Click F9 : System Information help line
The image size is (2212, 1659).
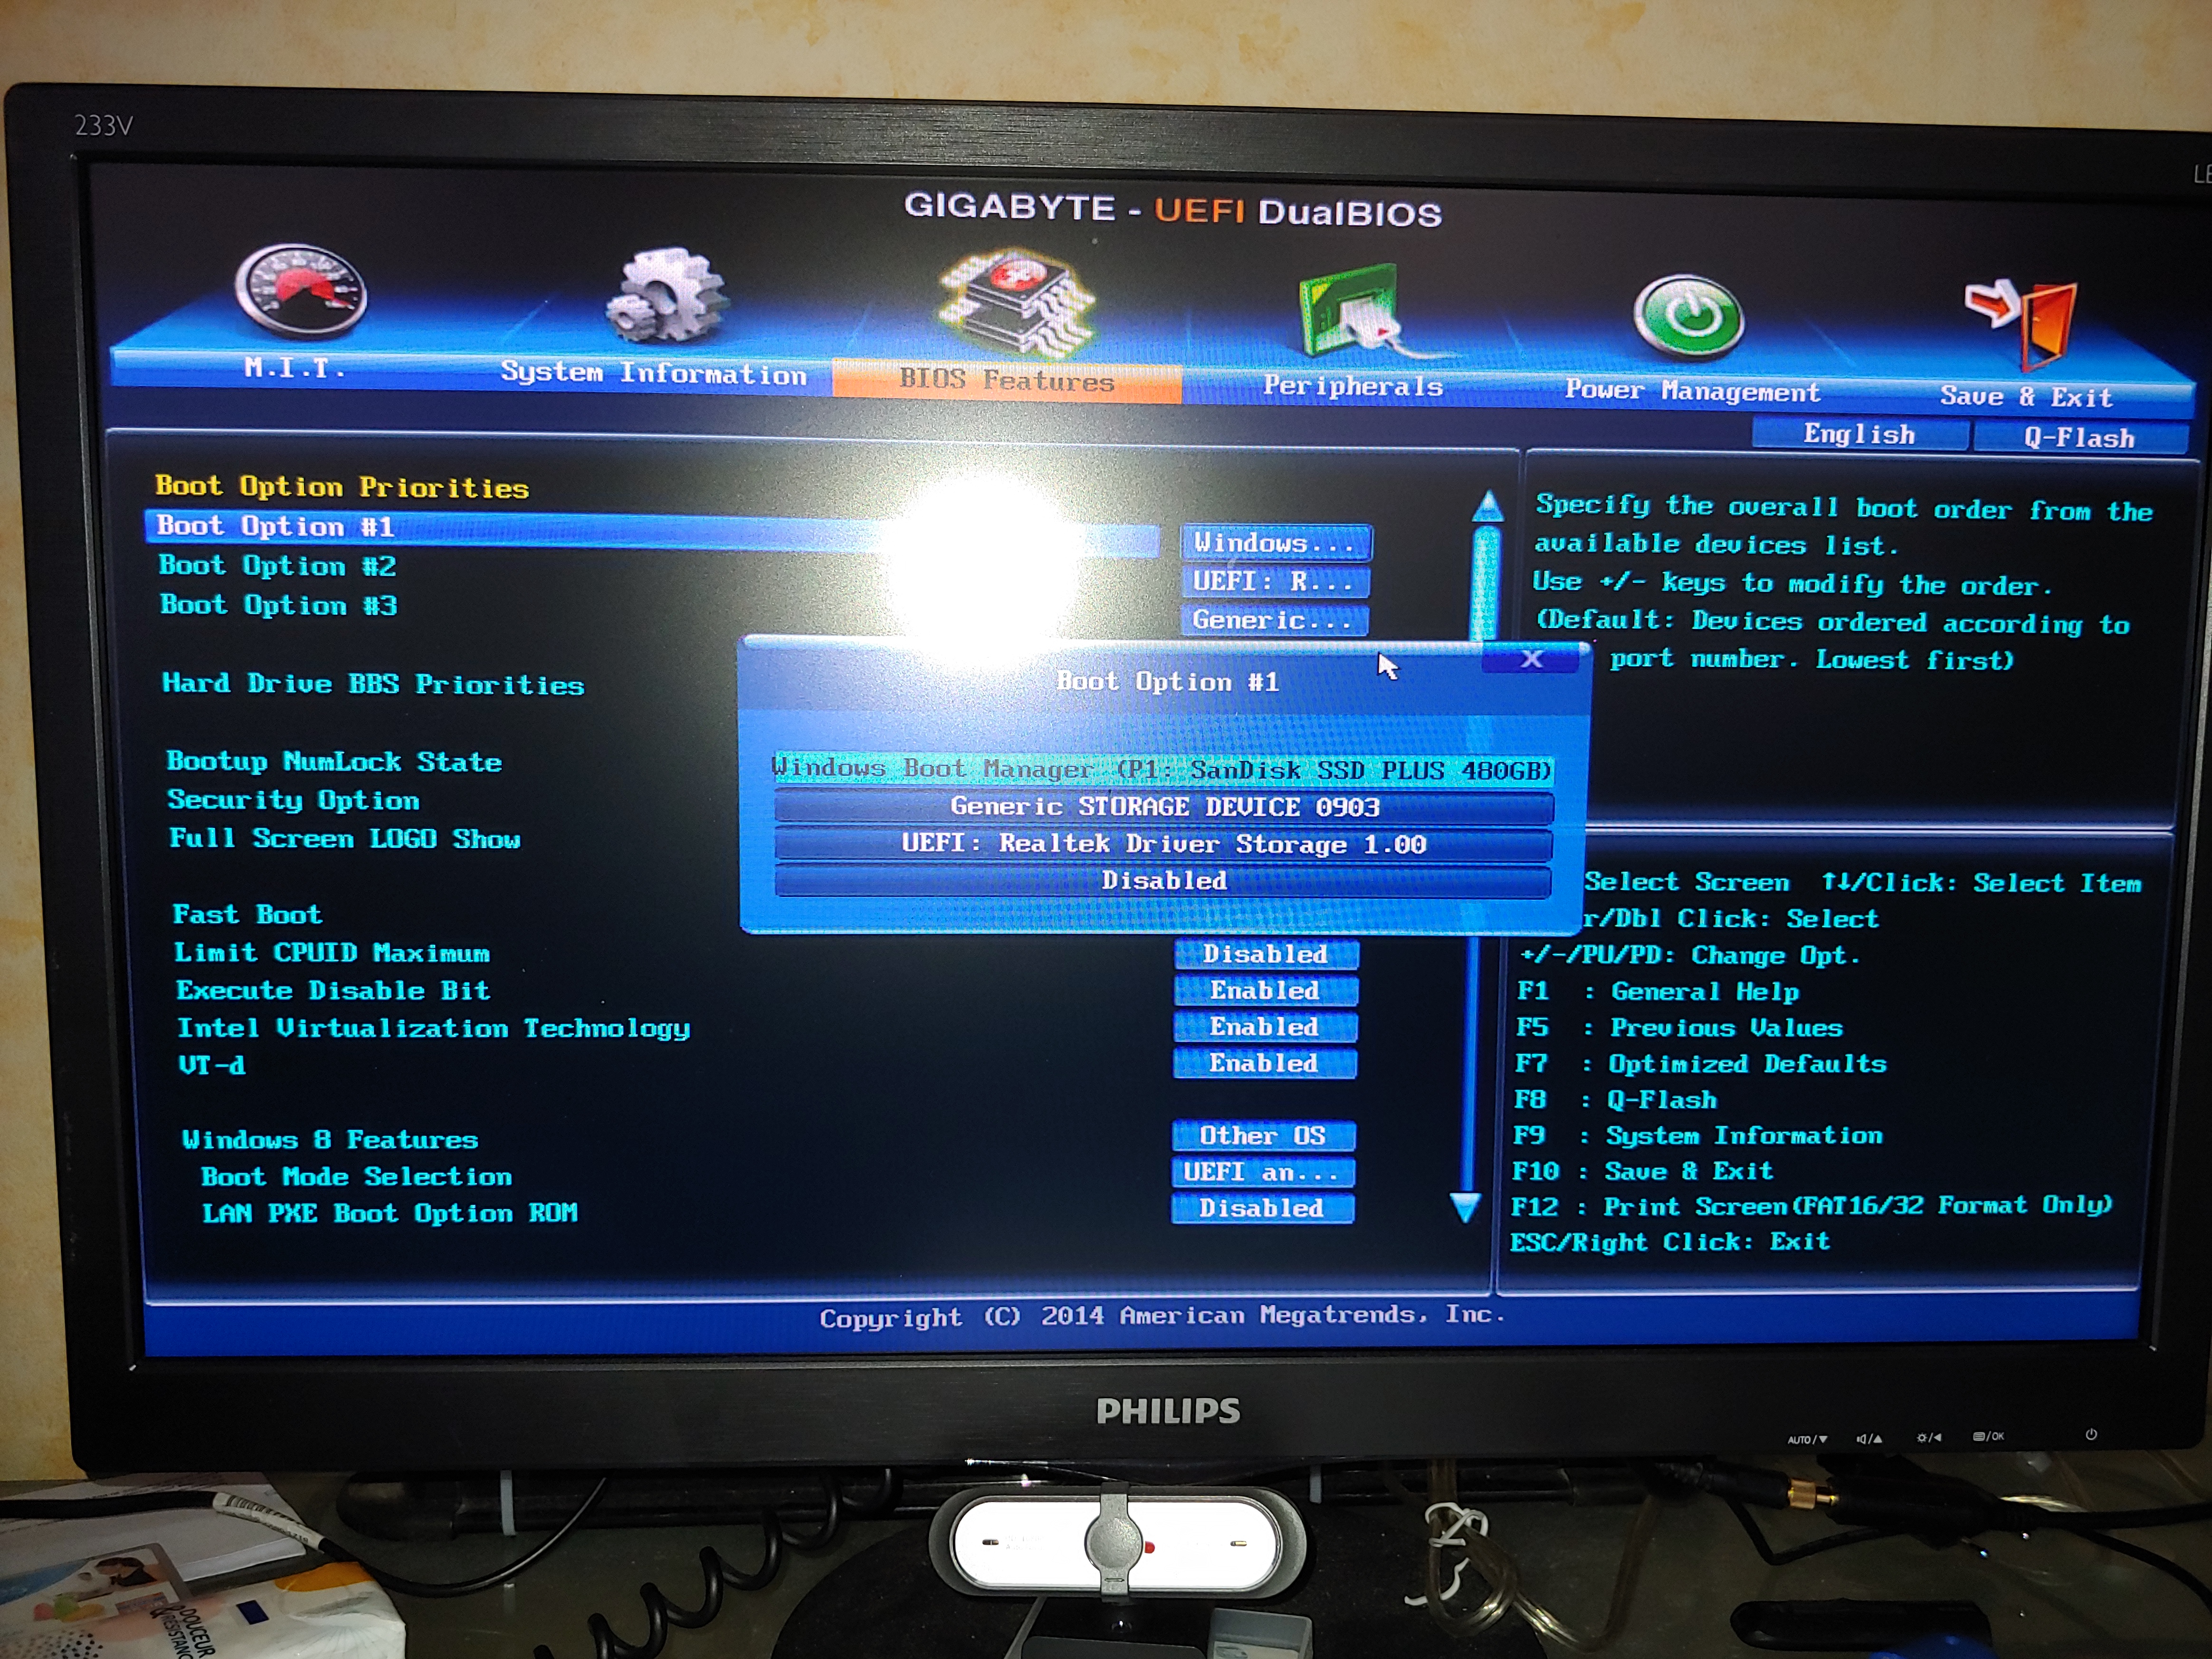pyautogui.click(x=1698, y=1135)
